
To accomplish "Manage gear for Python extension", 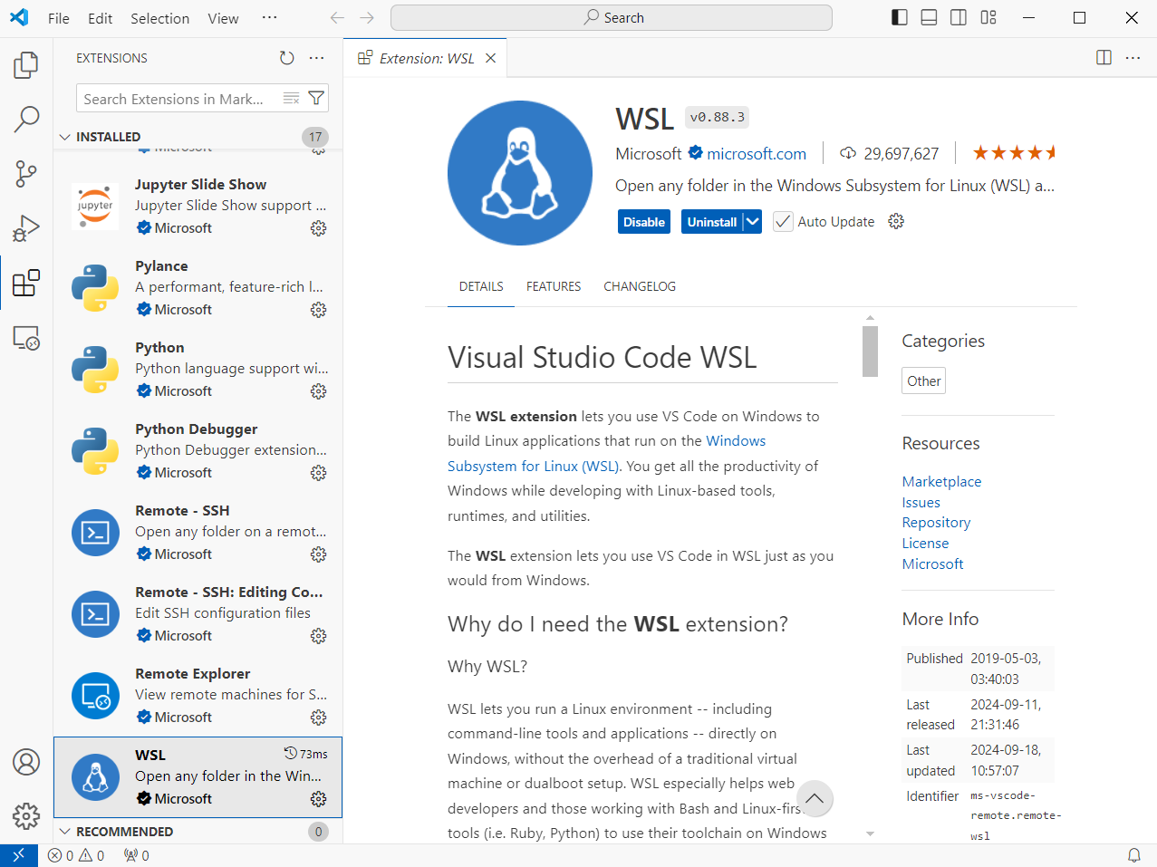I will (318, 391).
